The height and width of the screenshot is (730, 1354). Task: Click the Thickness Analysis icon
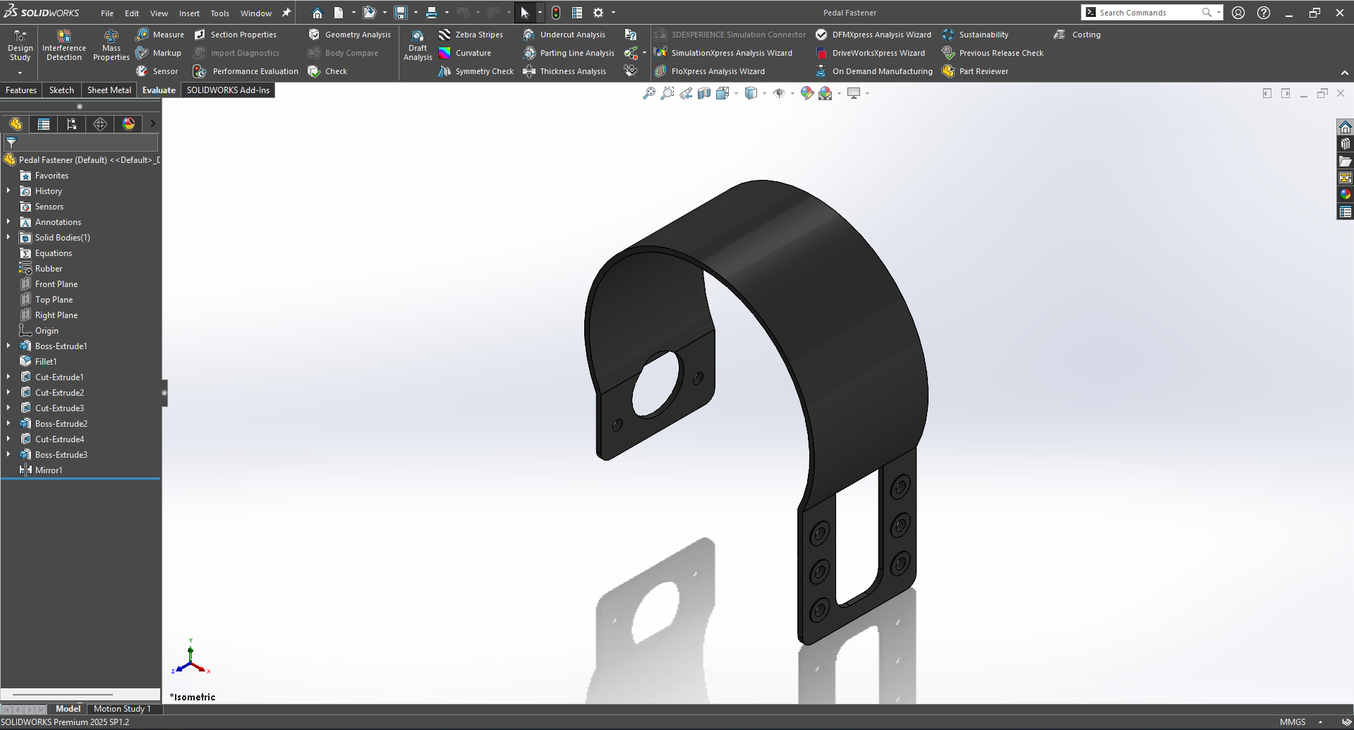click(x=529, y=71)
